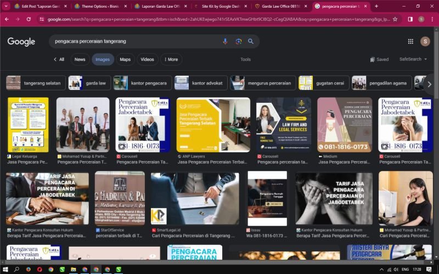Select the 'tangerang selatan' suggestion chip
The height and width of the screenshot is (274, 439).
[x=36, y=83]
